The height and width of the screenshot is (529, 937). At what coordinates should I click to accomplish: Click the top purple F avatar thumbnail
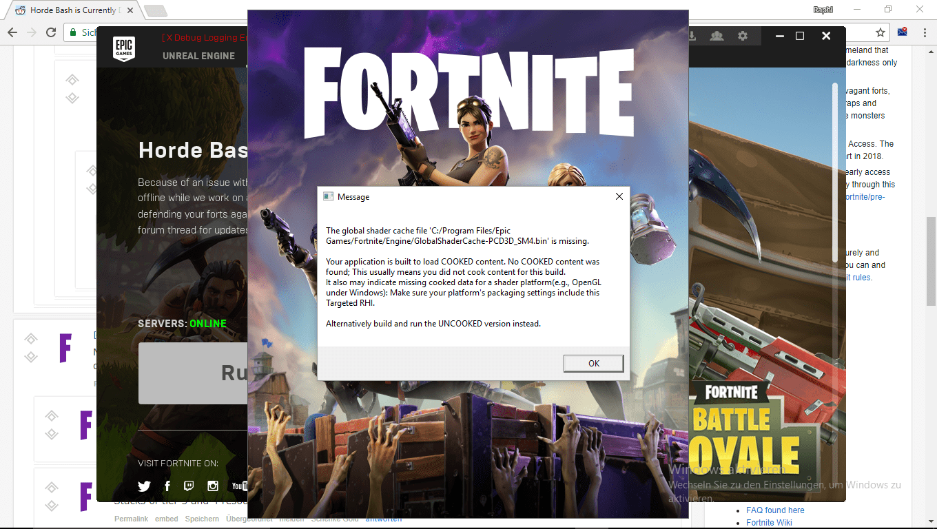(x=65, y=348)
